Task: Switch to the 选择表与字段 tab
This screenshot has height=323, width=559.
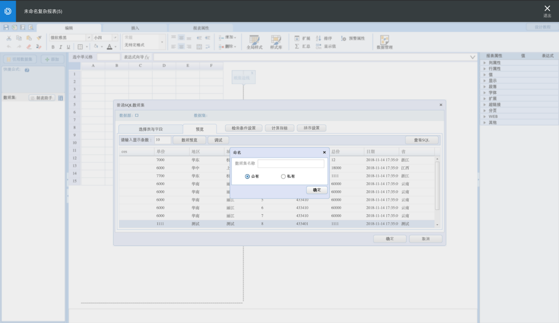Action: point(151,129)
